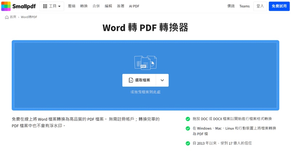
Task: Click green checkmark beside 在 Windows、Mac、Linux
Action: click(x=188, y=128)
